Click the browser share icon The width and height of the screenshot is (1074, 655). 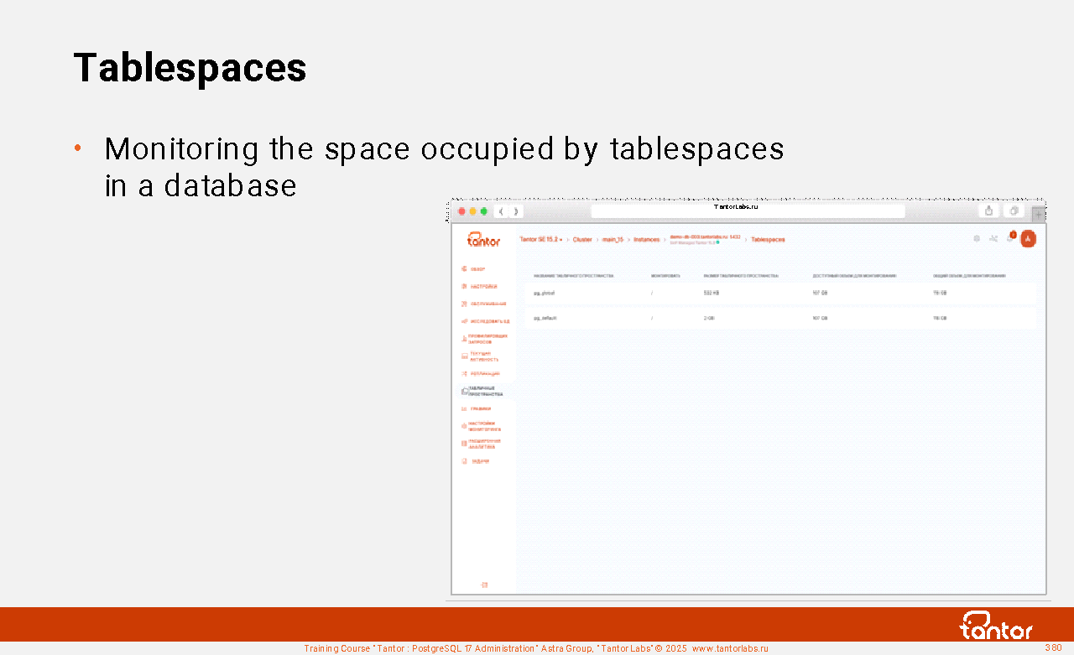(989, 211)
